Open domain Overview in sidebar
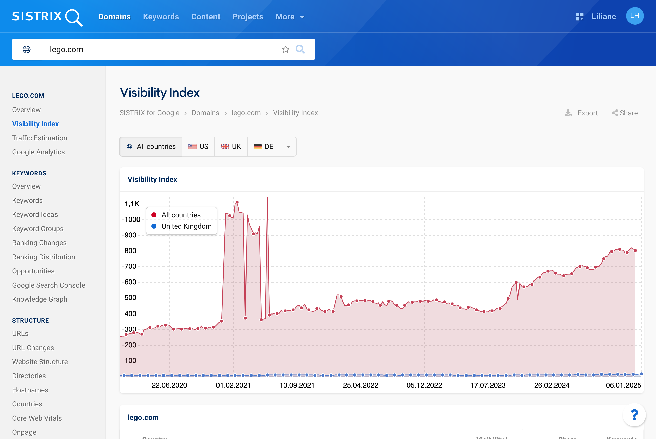656x439 pixels. point(26,110)
